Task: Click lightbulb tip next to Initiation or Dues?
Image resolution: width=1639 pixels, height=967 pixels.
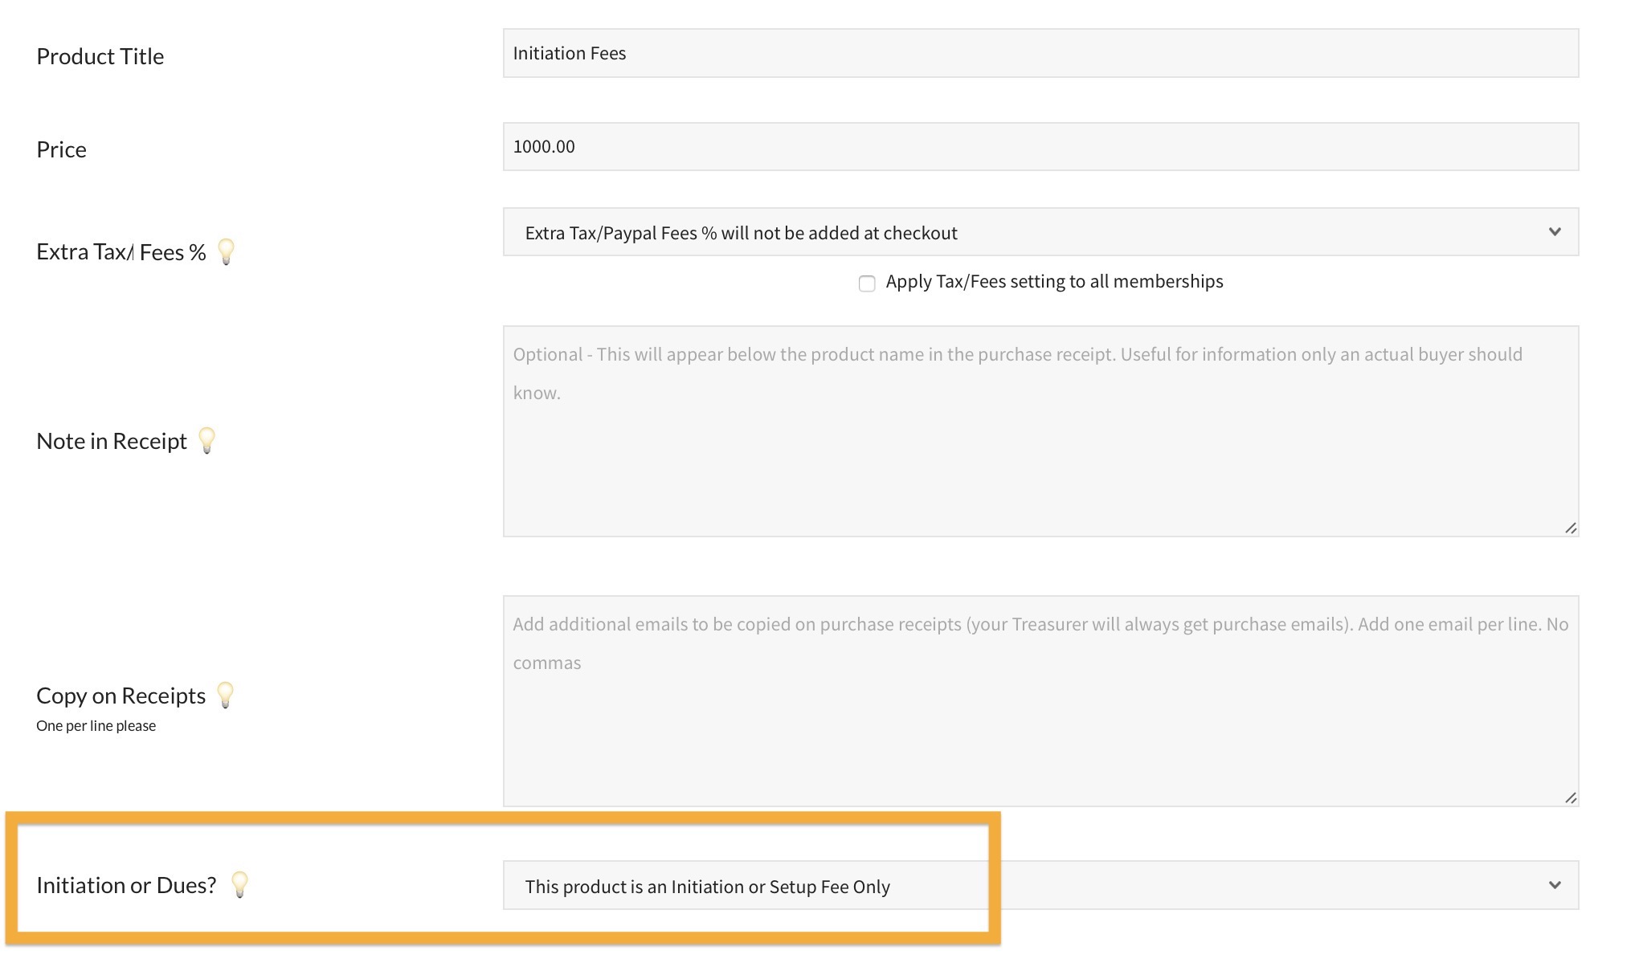Action: pyautogui.click(x=239, y=884)
